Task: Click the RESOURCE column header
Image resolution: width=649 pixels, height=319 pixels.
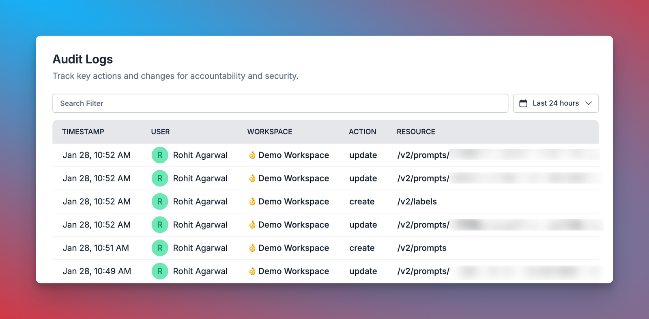Action: point(416,132)
